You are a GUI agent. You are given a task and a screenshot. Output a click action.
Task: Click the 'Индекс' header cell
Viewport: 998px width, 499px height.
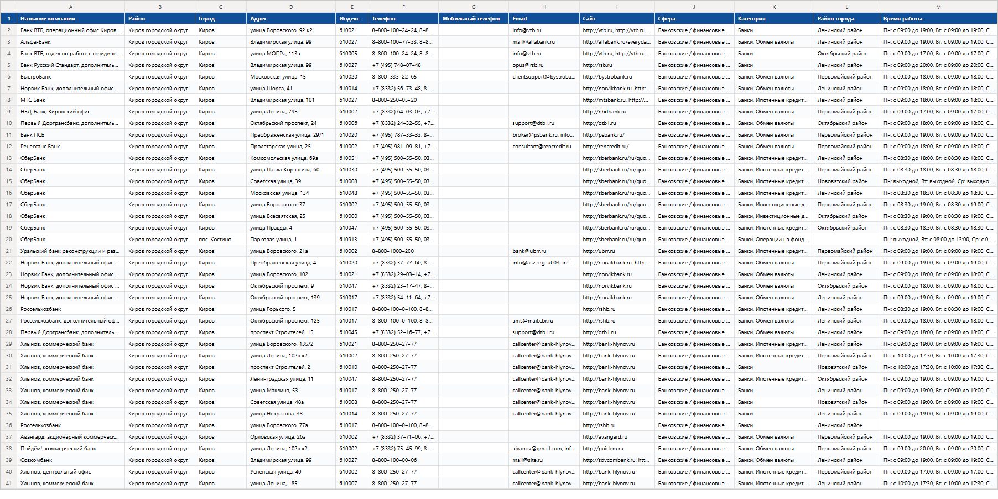pyautogui.click(x=352, y=18)
